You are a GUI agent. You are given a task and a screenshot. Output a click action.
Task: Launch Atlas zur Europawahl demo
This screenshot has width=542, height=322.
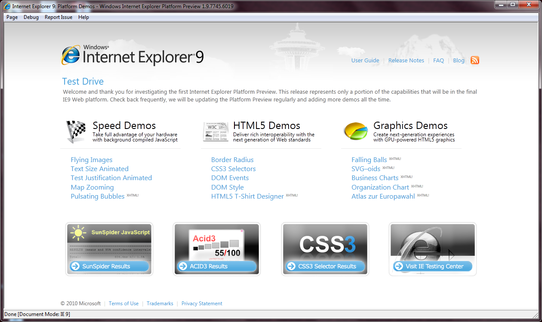383,196
